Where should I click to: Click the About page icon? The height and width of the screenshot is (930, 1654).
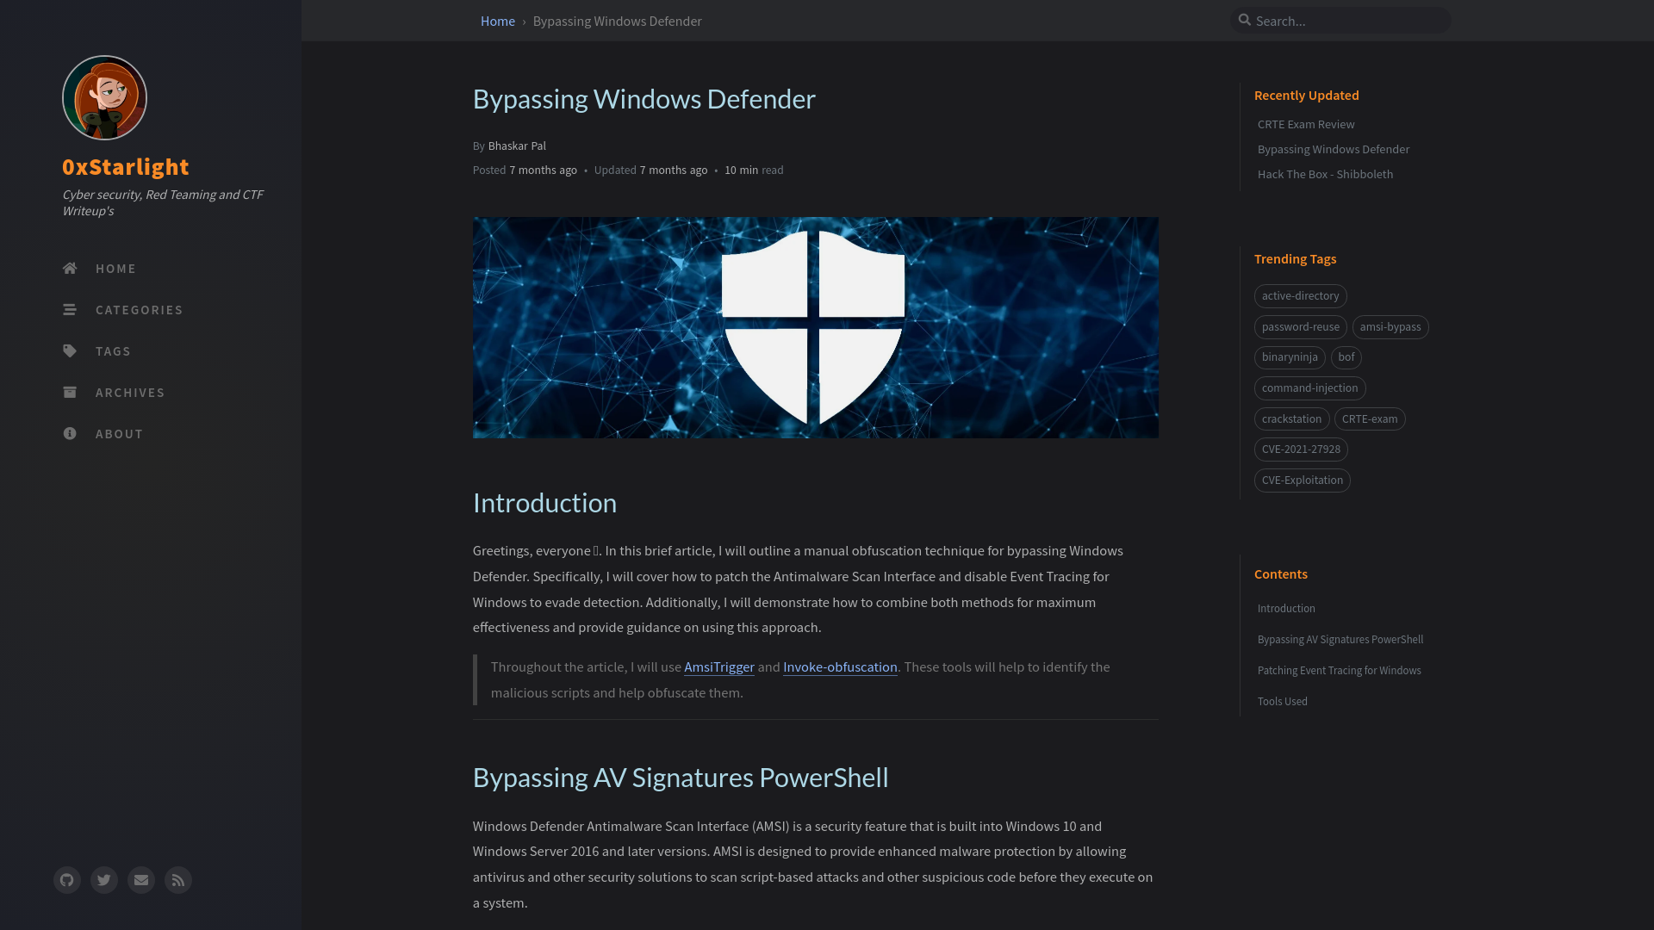(69, 432)
